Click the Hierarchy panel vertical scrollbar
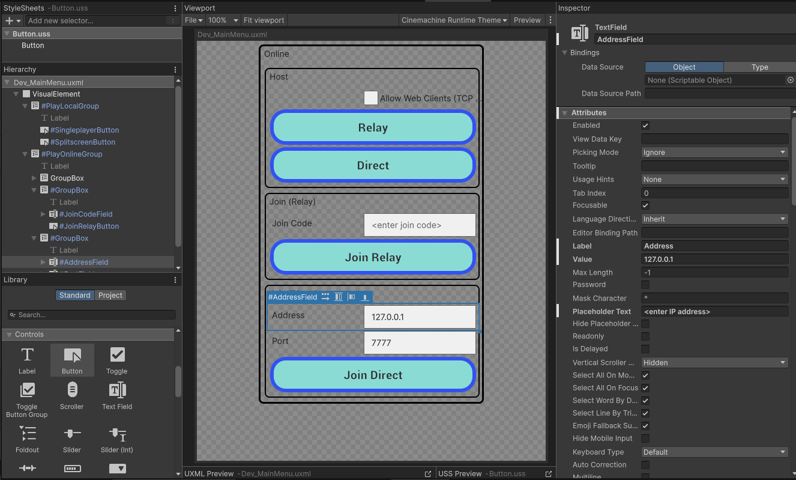 pos(178,165)
